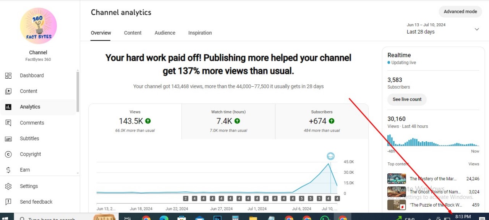The height and width of the screenshot is (220, 489).
Task: Switch to the Content tab
Action: click(x=133, y=33)
